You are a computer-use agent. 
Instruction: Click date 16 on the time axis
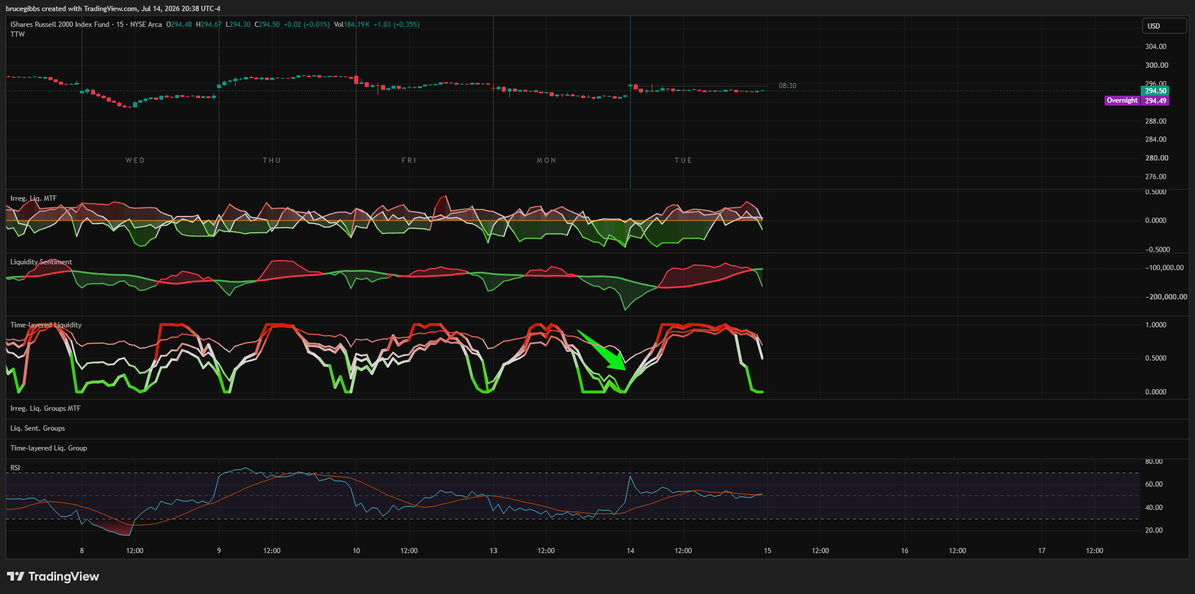coord(904,551)
